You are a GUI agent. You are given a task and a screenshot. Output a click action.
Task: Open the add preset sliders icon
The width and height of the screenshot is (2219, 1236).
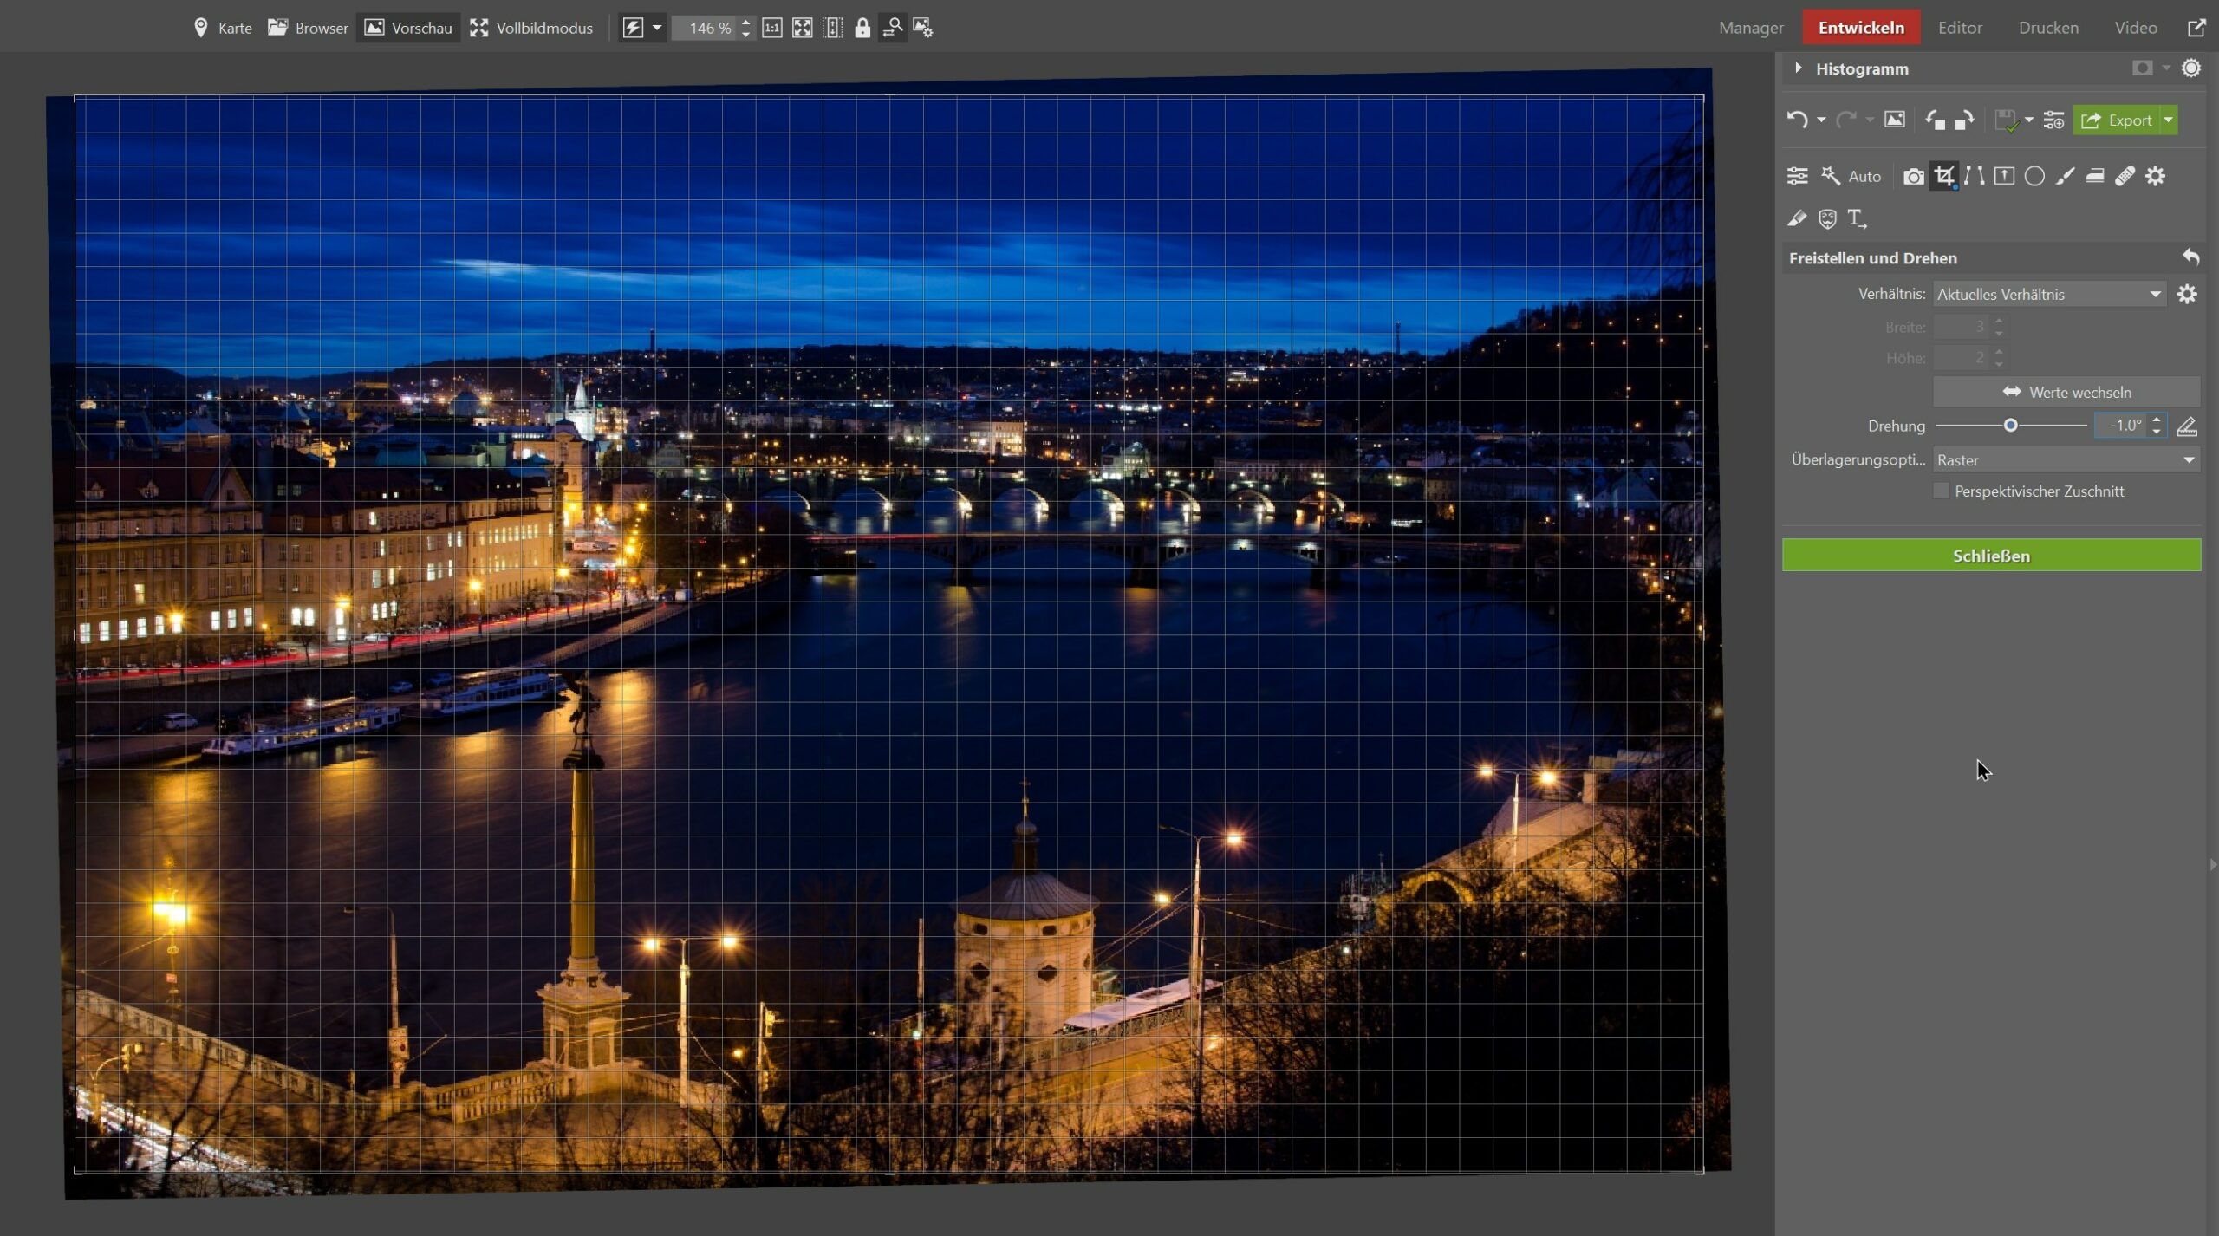point(2053,120)
